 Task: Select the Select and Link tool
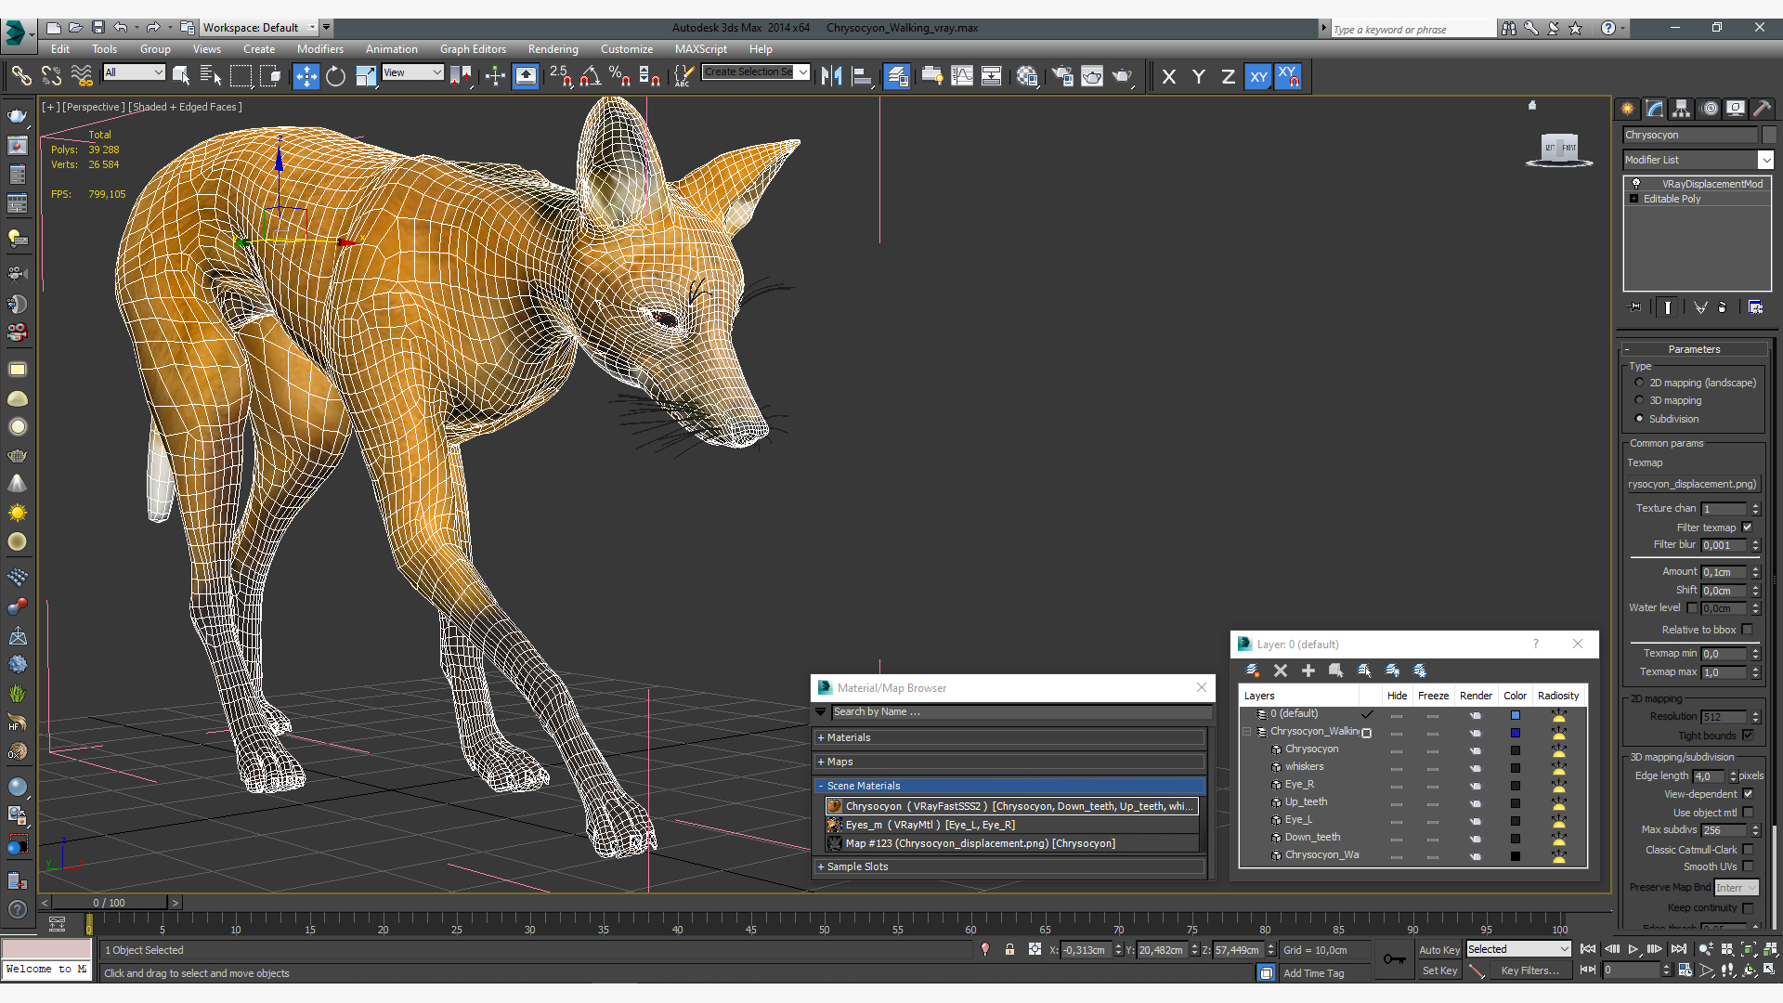20,76
